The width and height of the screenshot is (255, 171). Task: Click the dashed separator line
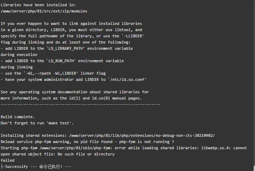81,105
